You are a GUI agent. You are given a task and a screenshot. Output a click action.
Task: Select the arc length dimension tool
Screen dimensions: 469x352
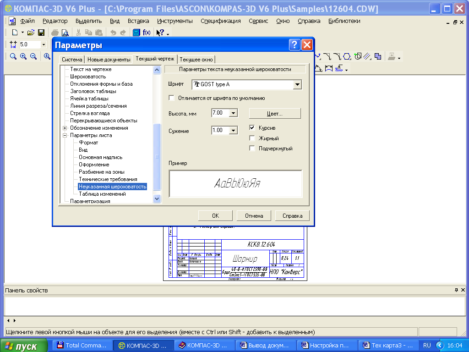click(x=329, y=69)
